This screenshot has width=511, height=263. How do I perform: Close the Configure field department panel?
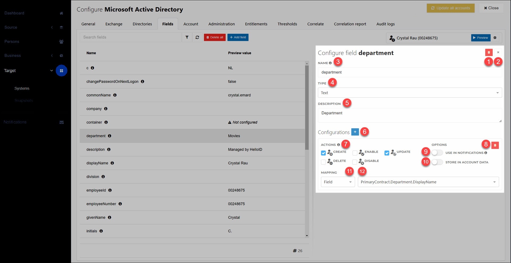498,52
